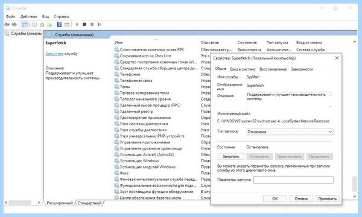
Task: Click the left pane's right scroll arrow
Action: 39,203
